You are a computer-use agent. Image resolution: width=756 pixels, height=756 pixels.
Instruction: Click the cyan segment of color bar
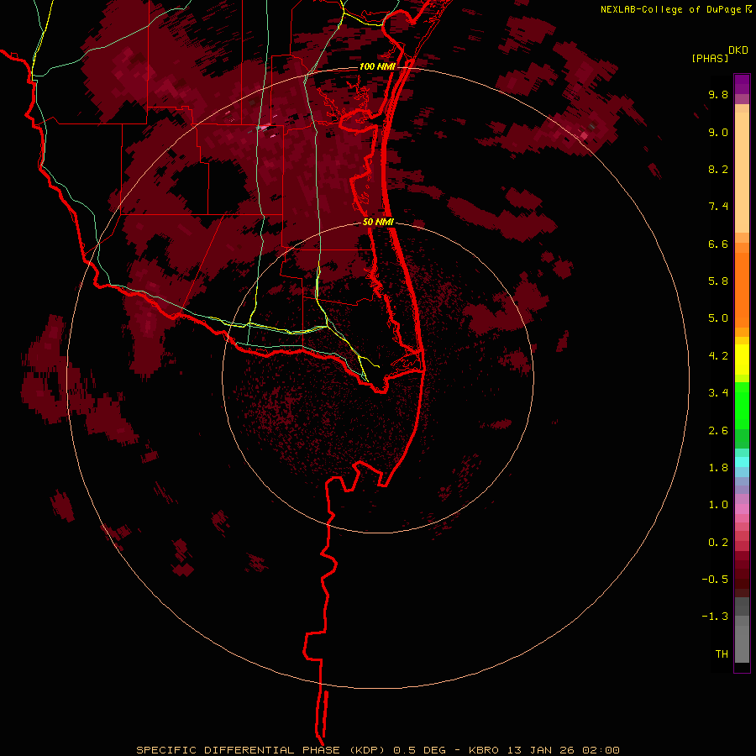click(742, 462)
